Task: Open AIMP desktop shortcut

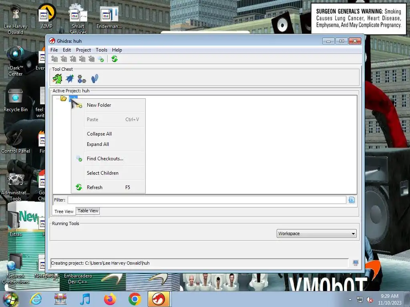Action: 46,16
